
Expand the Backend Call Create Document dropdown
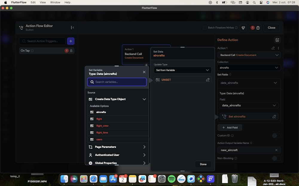[x=249, y=55]
